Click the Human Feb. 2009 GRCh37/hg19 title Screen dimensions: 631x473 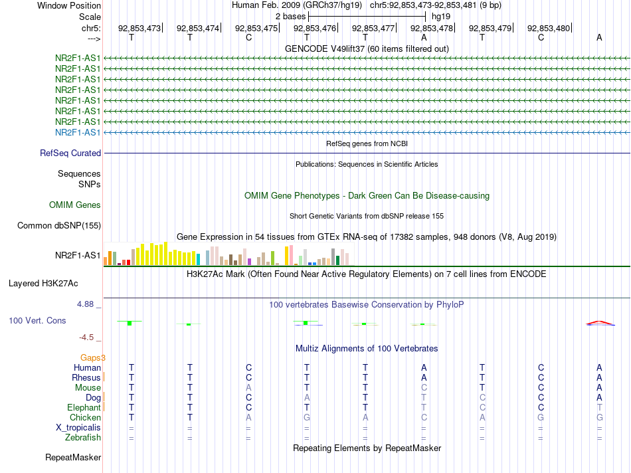297,5
